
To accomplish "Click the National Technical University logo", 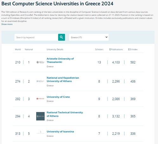I will pyautogui.click(x=40, y=116).
